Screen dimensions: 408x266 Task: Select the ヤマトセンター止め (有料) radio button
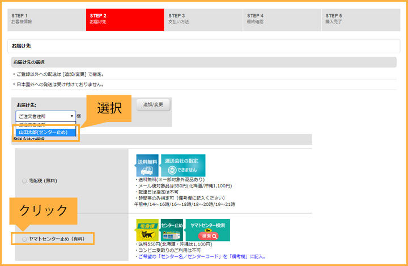(24, 239)
